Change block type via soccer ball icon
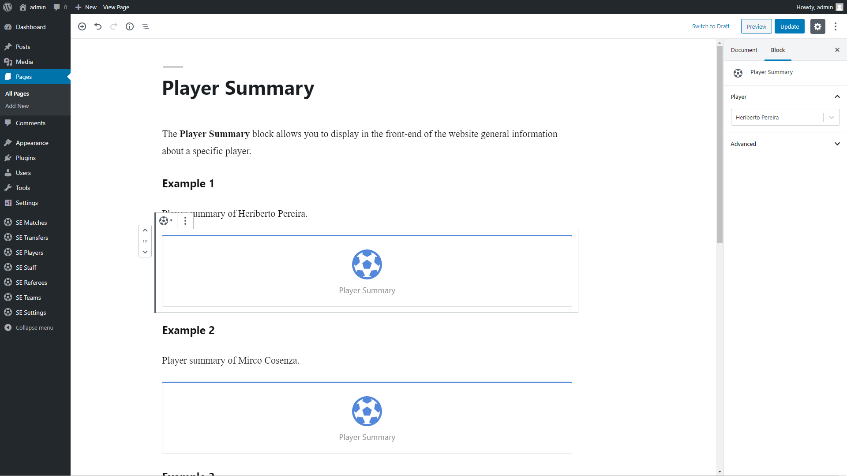The width and height of the screenshot is (847, 476). pyautogui.click(x=166, y=221)
